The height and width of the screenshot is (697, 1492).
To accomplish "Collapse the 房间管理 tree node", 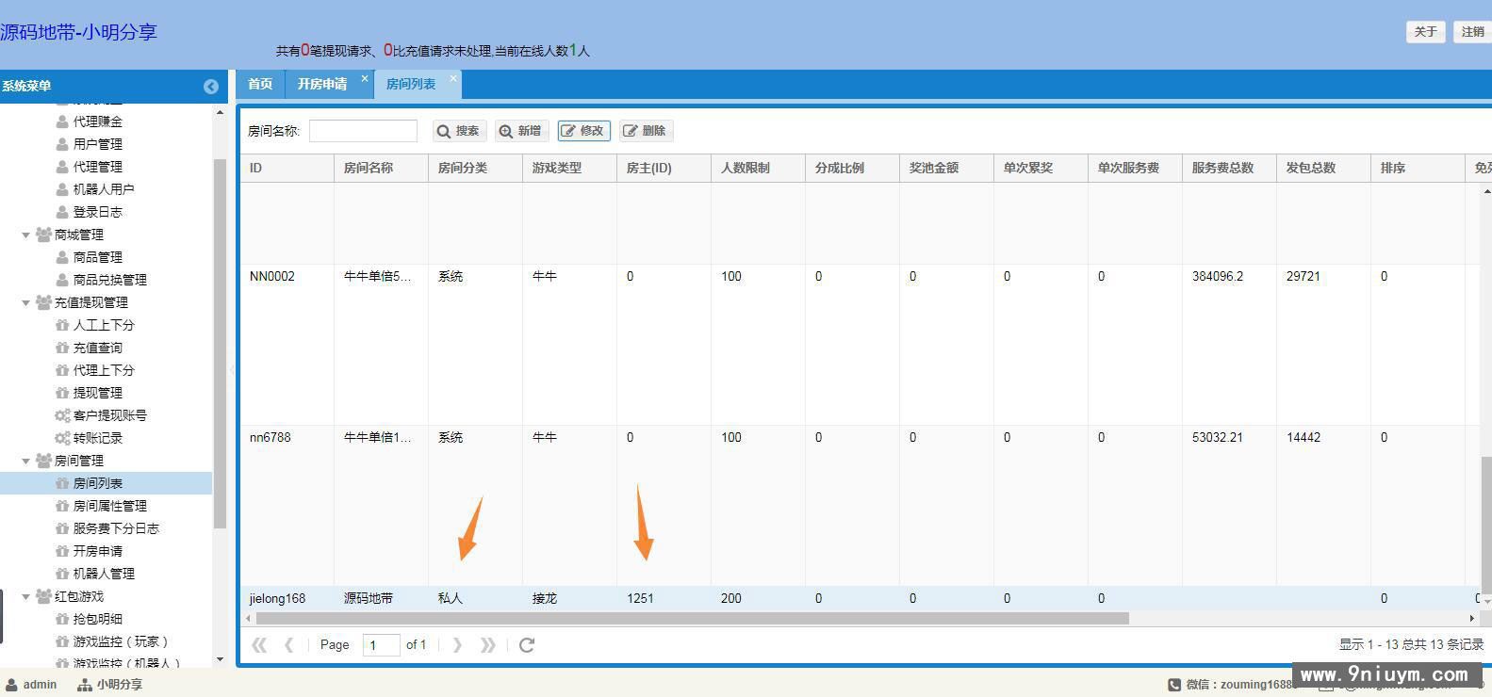I will (x=25, y=462).
